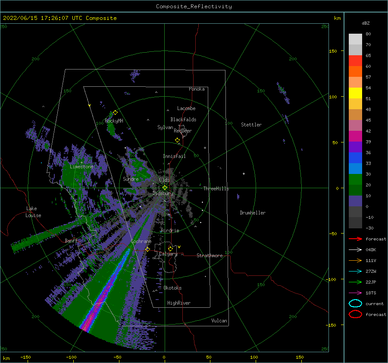Click the red forecast arrow in legend
This screenshot has width=388, height=363.
(x=355, y=239)
